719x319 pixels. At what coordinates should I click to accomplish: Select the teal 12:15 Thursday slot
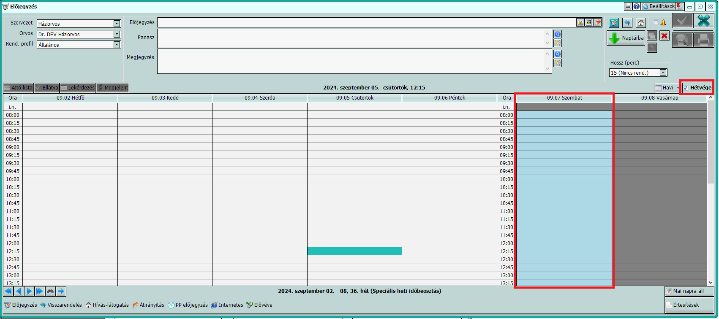pos(354,251)
